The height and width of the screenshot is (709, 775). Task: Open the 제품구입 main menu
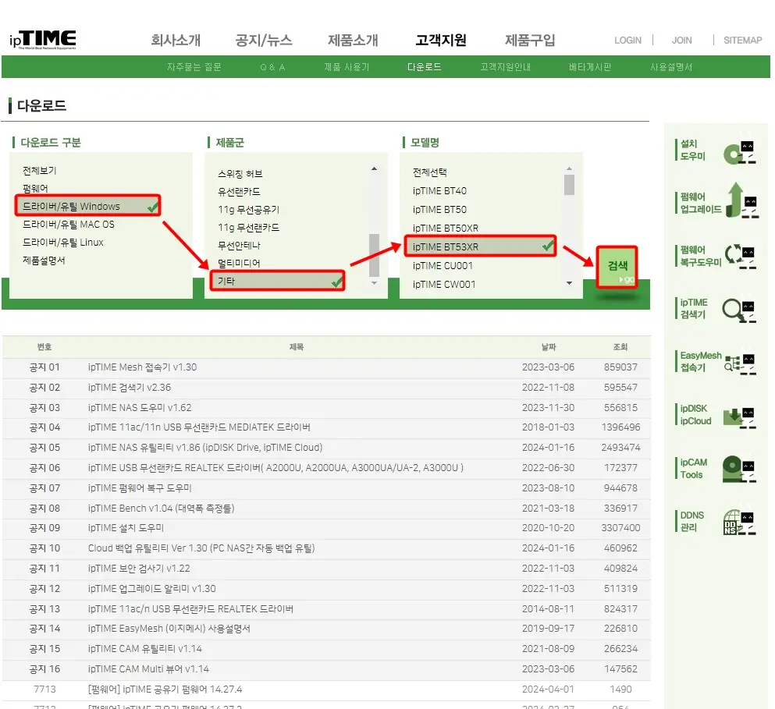click(530, 40)
